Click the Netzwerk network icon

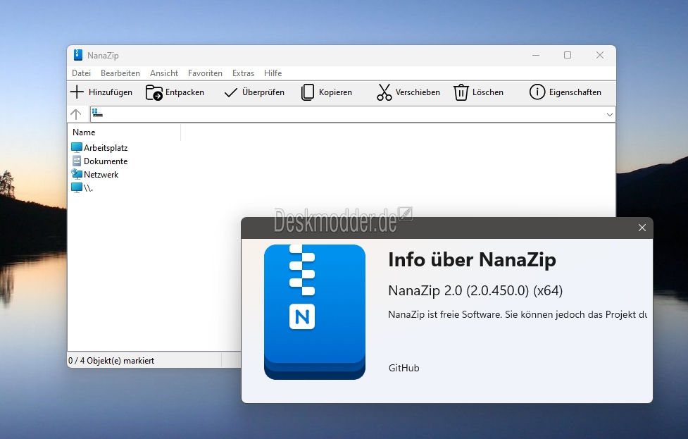point(77,174)
